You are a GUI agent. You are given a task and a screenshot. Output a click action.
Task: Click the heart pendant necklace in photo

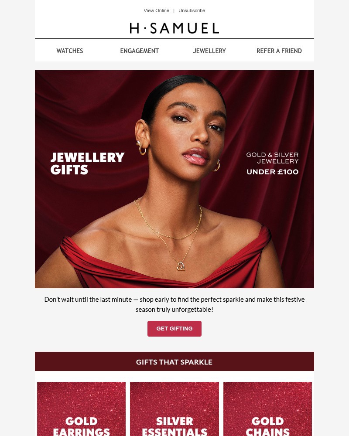pos(181,266)
